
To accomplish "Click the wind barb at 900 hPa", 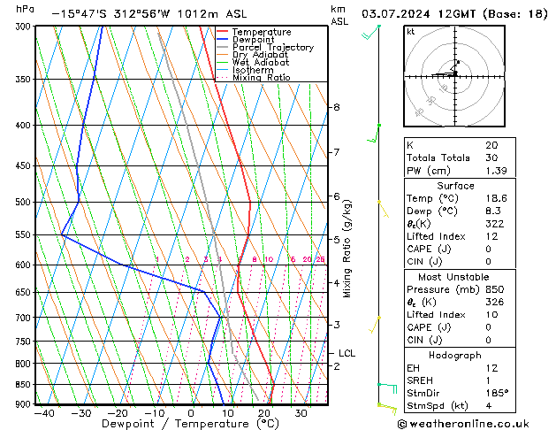I will tap(387, 409).
